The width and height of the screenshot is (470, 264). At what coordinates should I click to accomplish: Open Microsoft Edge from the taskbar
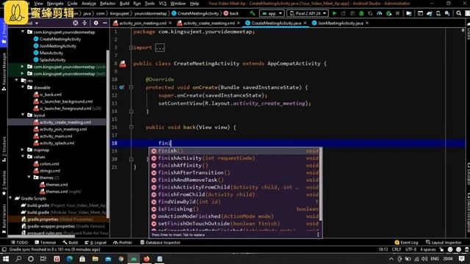70,259
